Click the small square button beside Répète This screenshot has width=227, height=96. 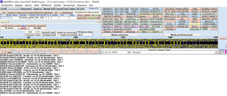tap(36, 53)
